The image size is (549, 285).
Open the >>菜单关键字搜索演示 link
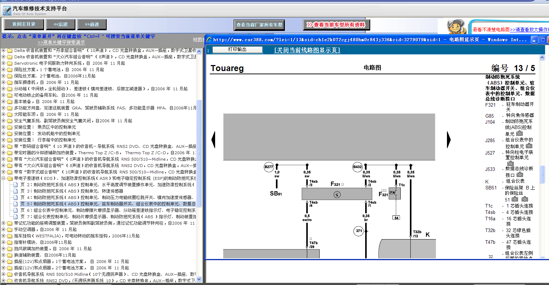click(x=61, y=42)
